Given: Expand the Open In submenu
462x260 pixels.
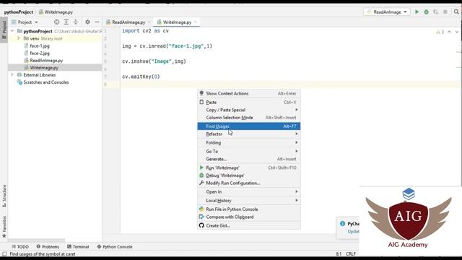Looking at the screenshot, I should [249, 191].
